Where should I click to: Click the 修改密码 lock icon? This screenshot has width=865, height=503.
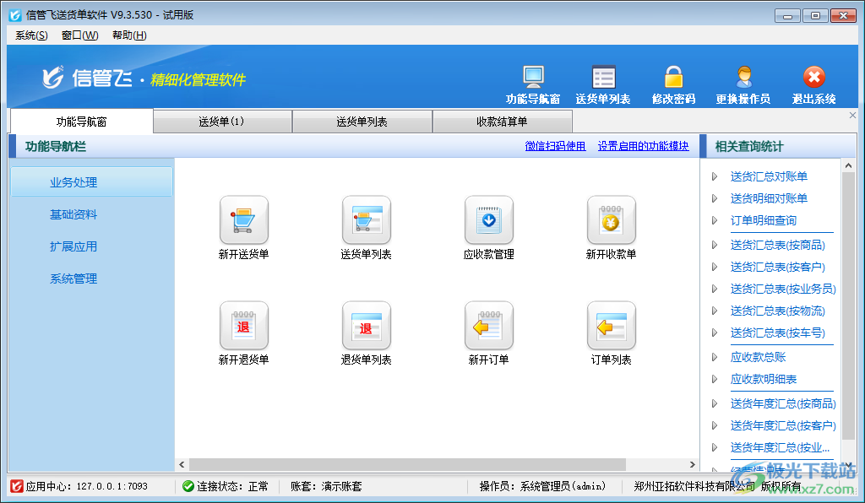(673, 77)
